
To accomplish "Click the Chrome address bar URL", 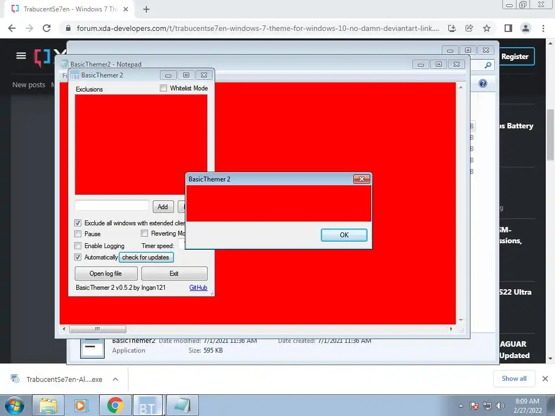I will 258,28.
